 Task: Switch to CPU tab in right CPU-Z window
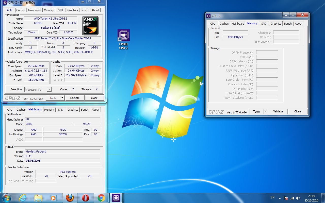tap(213, 24)
